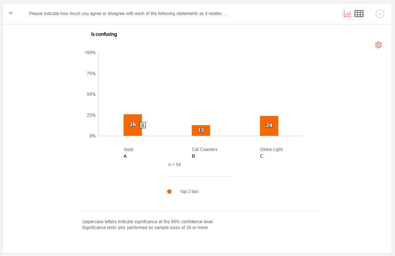Select the Cat Coasters axis label

pyautogui.click(x=205, y=150)
